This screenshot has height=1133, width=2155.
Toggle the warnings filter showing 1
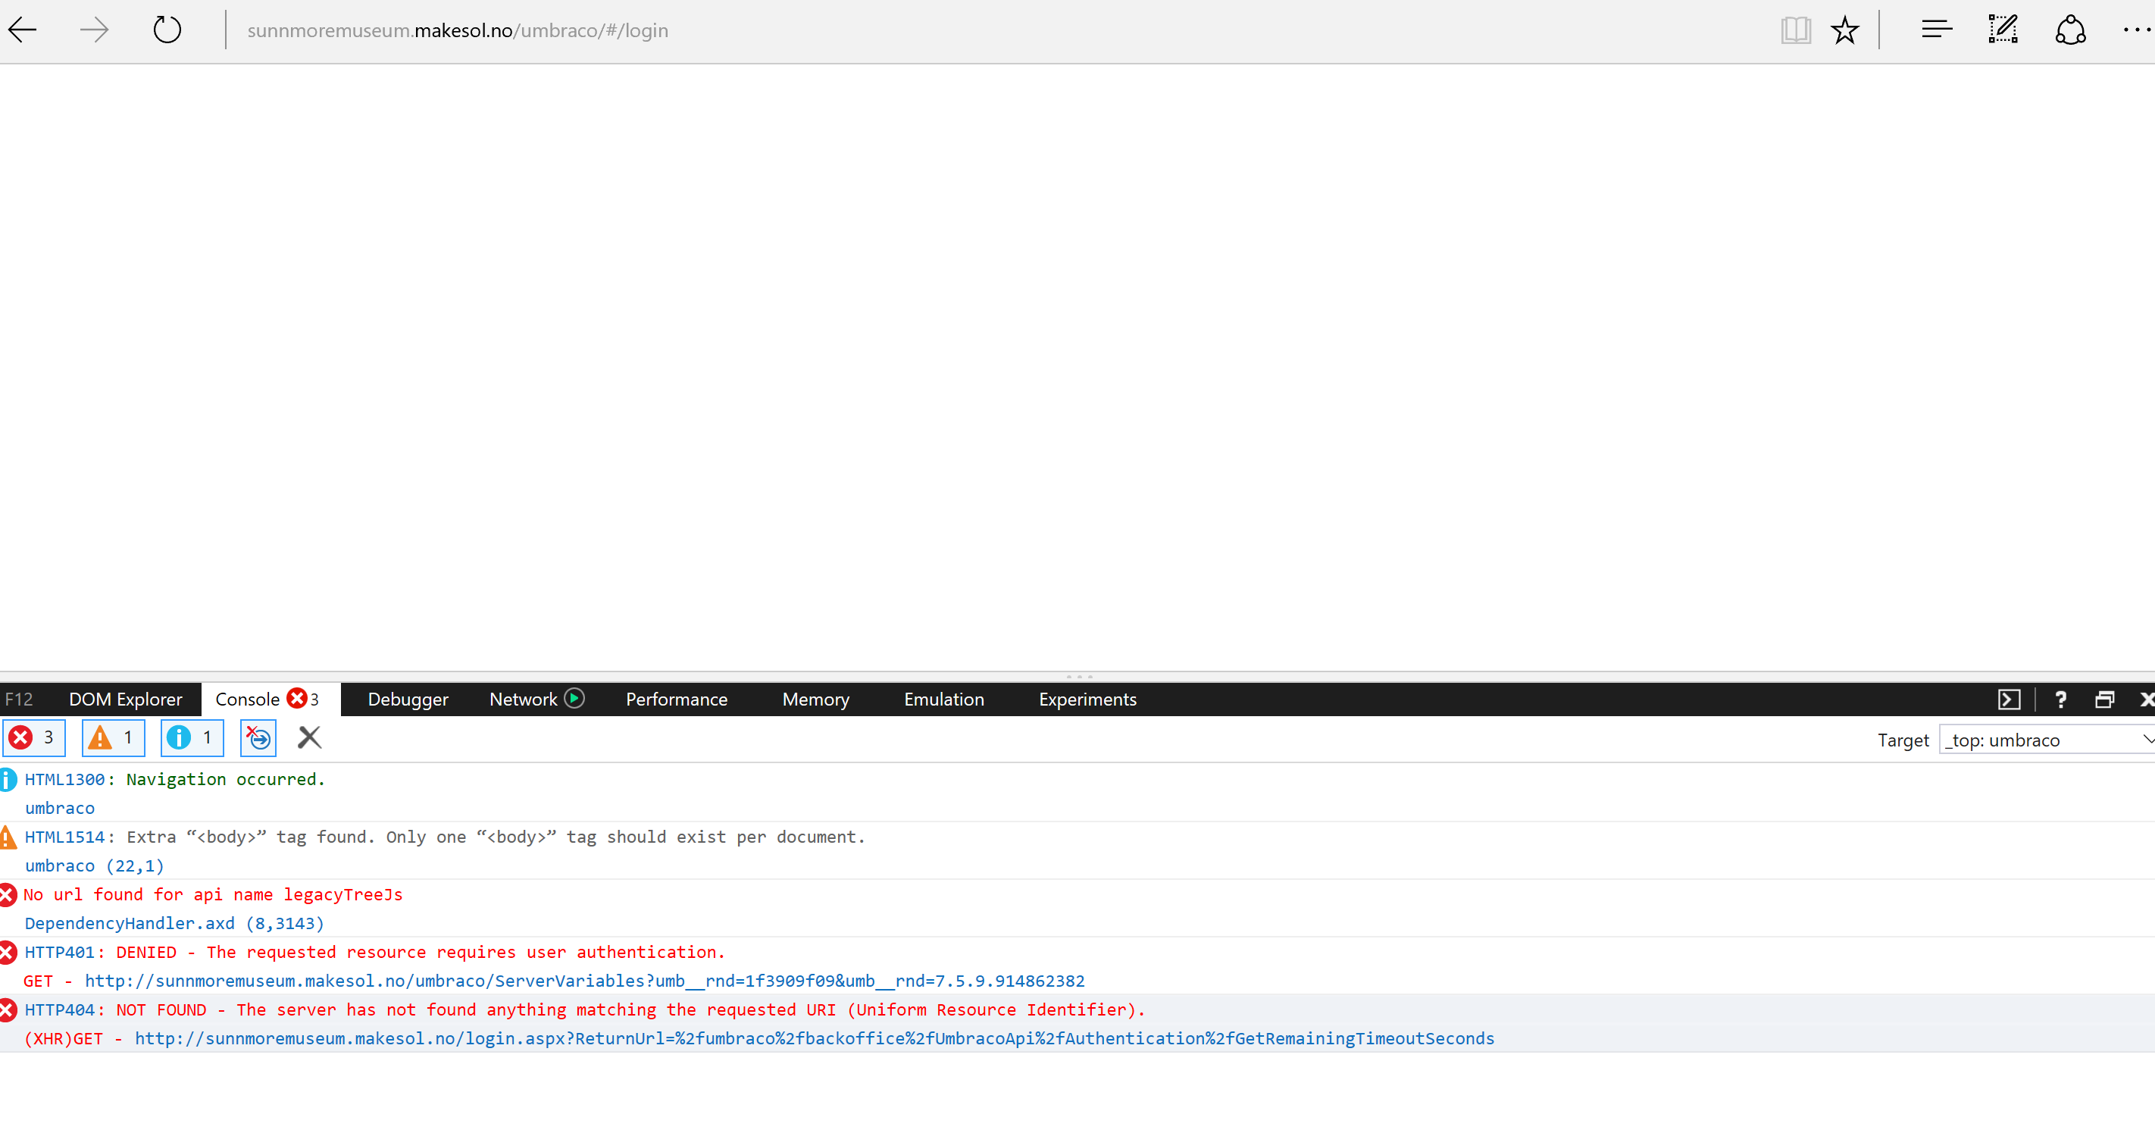[x=113, y=737]
